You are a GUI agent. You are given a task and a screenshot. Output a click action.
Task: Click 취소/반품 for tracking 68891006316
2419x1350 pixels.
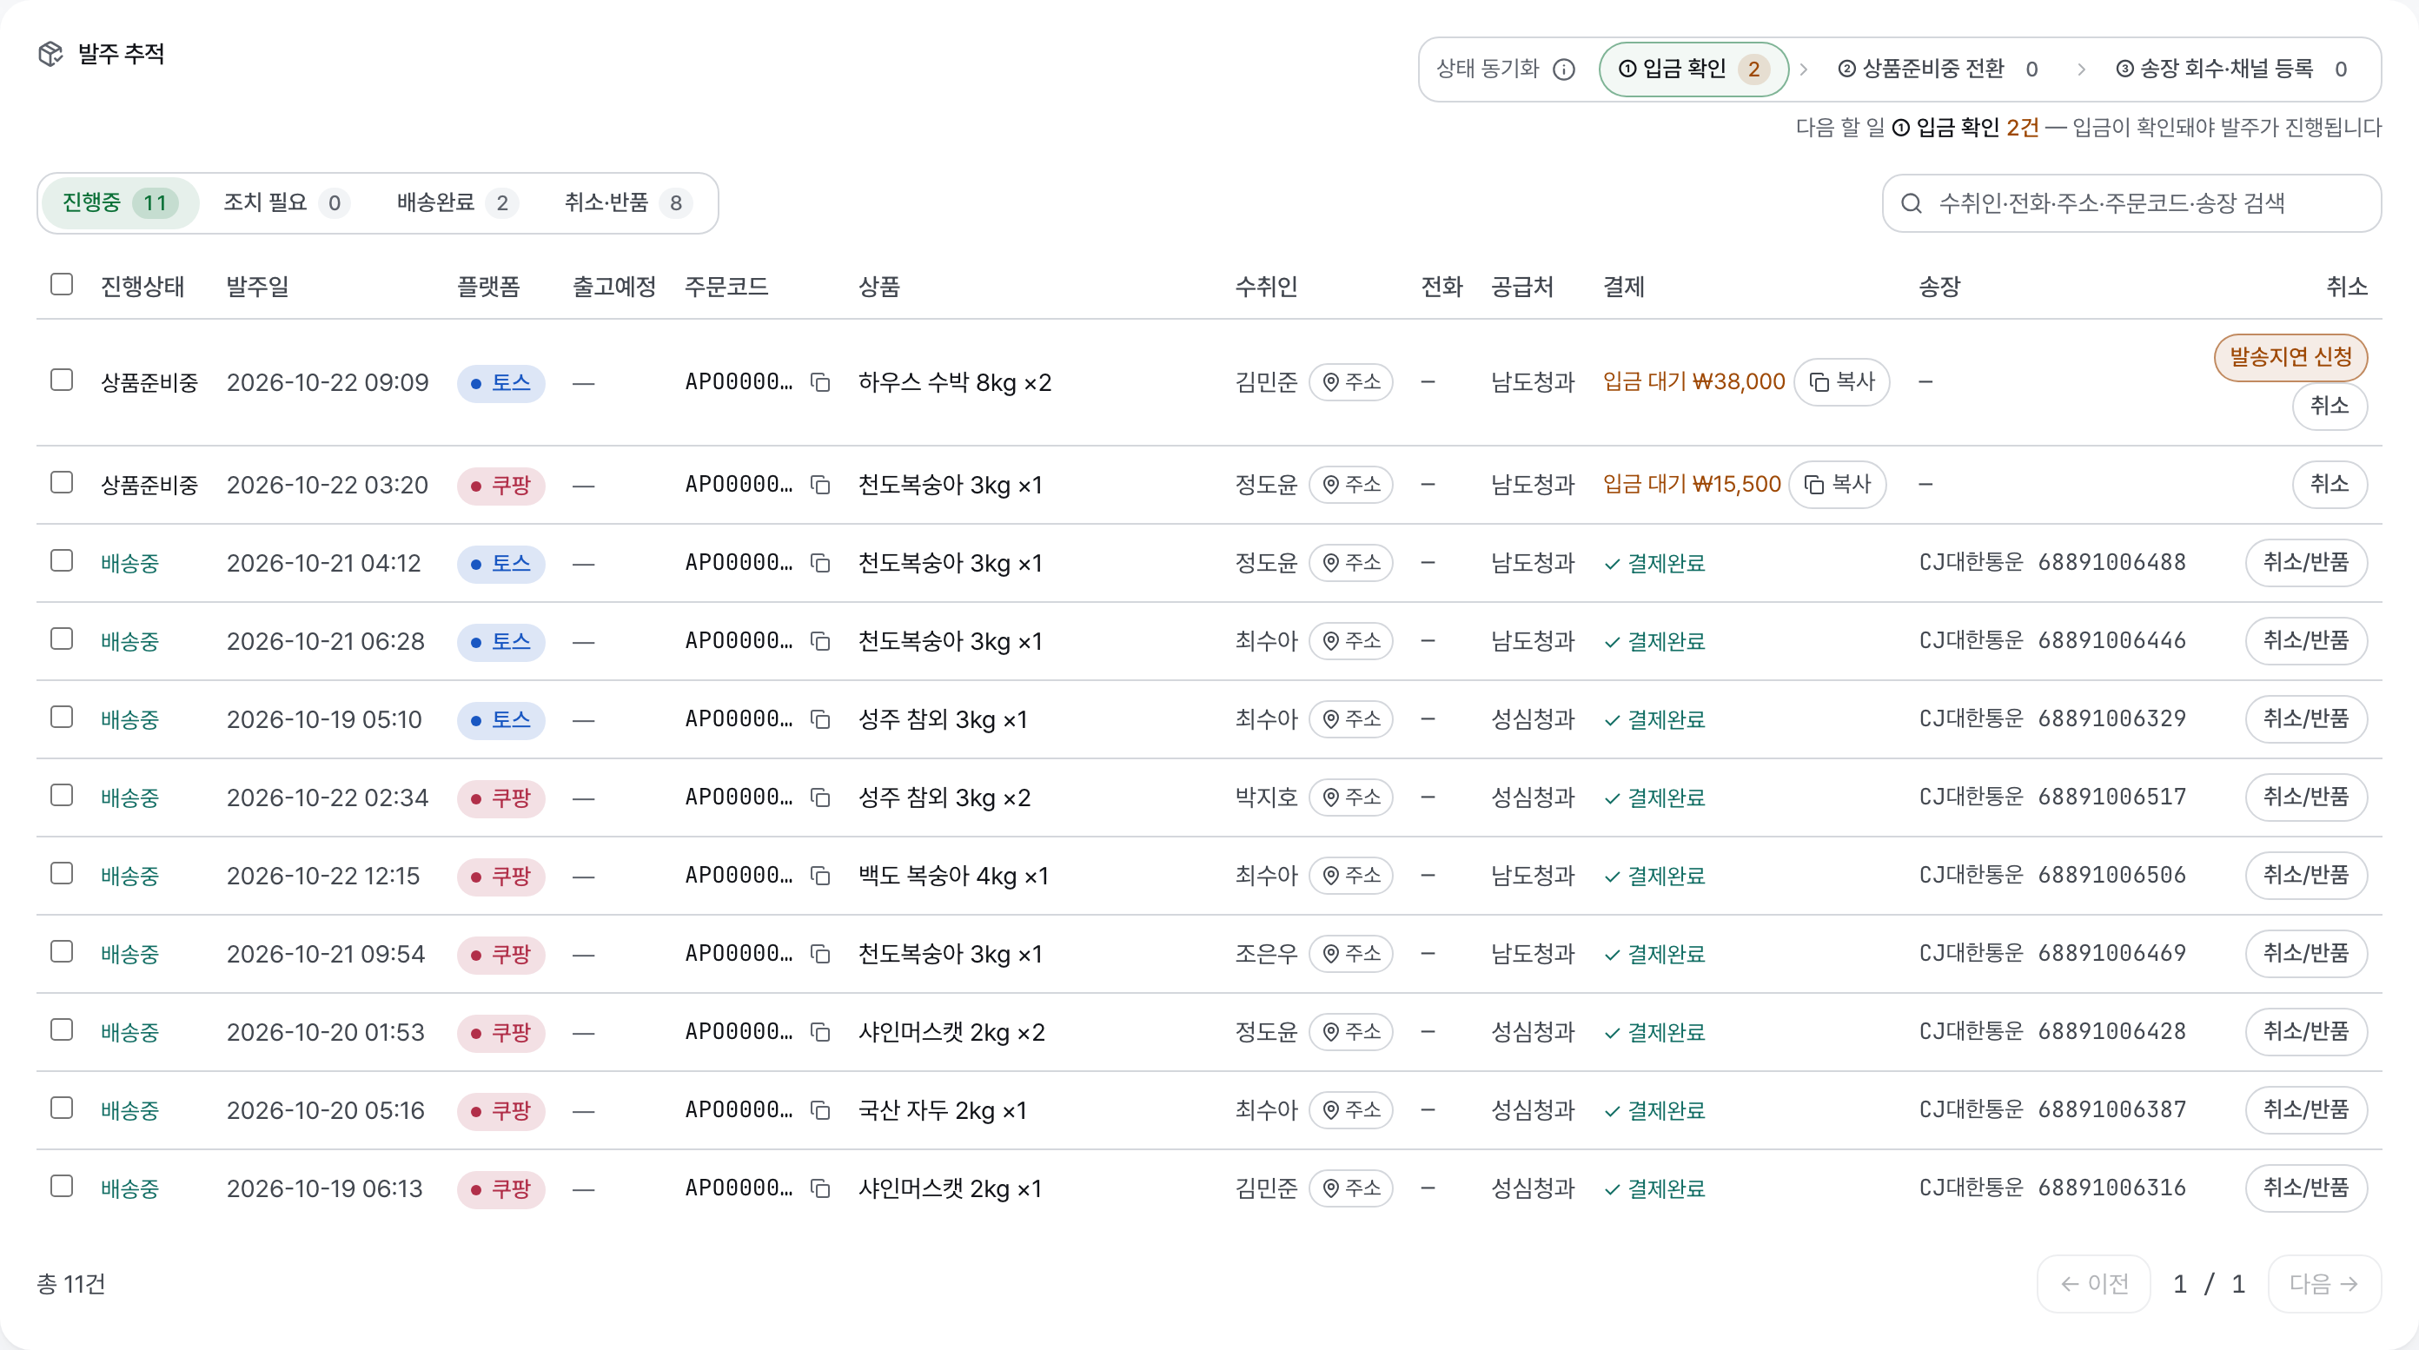coord(2306,1188)
